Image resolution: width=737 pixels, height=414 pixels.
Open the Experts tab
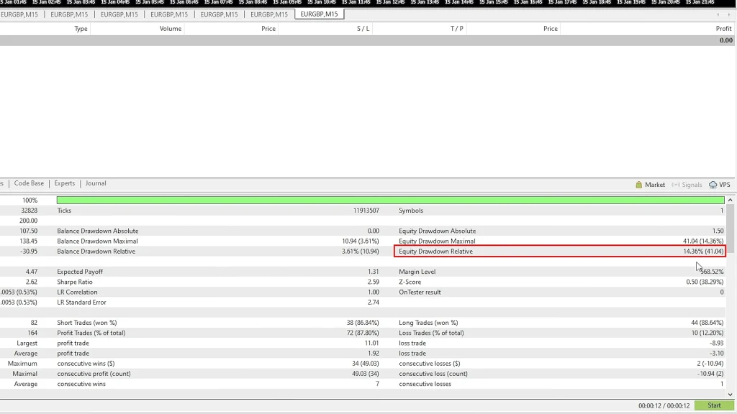point(64,183)
